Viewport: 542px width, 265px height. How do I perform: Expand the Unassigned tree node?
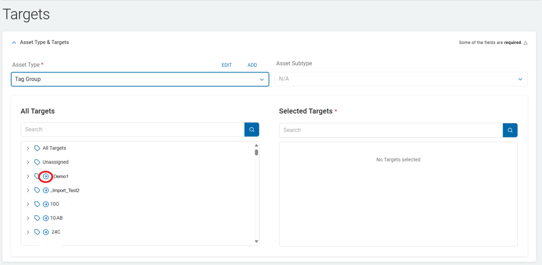28,162
